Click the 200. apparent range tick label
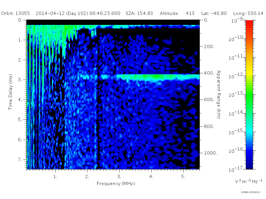This screenshot has width=266, height=199. 209,46
